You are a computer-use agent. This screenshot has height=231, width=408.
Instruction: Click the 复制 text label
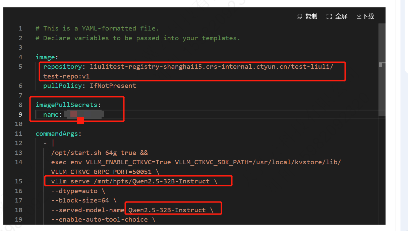(311, 16)
